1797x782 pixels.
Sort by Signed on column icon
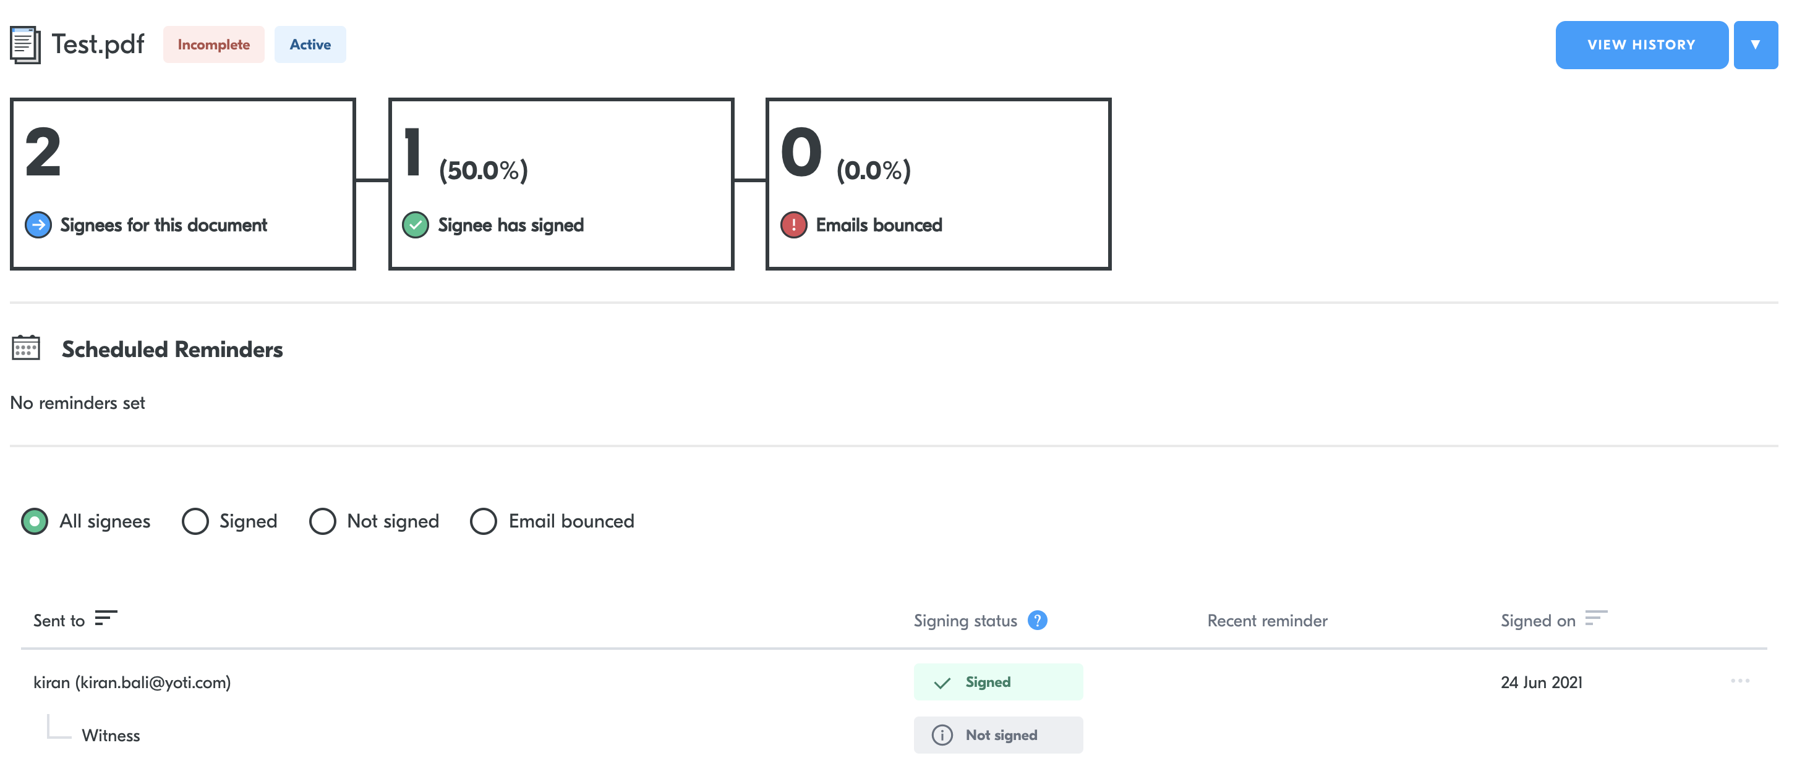coord(1596,618)
